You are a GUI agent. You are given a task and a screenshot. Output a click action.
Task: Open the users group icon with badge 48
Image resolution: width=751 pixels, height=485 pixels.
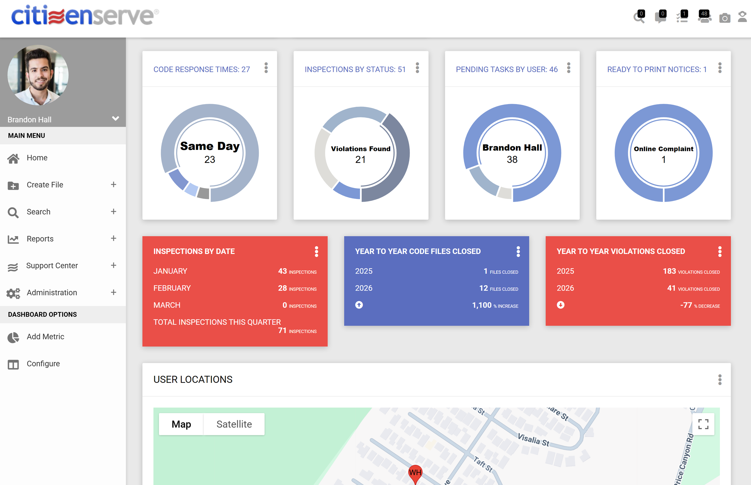(704, 18)
